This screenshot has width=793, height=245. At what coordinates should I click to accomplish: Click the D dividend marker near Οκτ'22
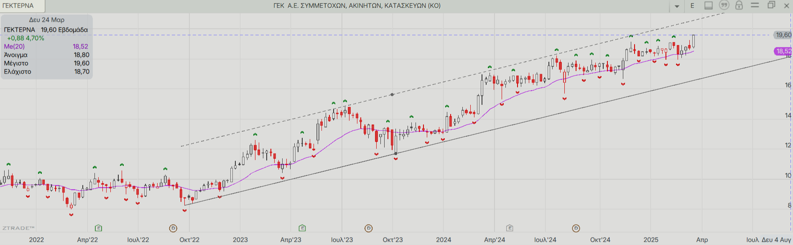pos(173,228)
